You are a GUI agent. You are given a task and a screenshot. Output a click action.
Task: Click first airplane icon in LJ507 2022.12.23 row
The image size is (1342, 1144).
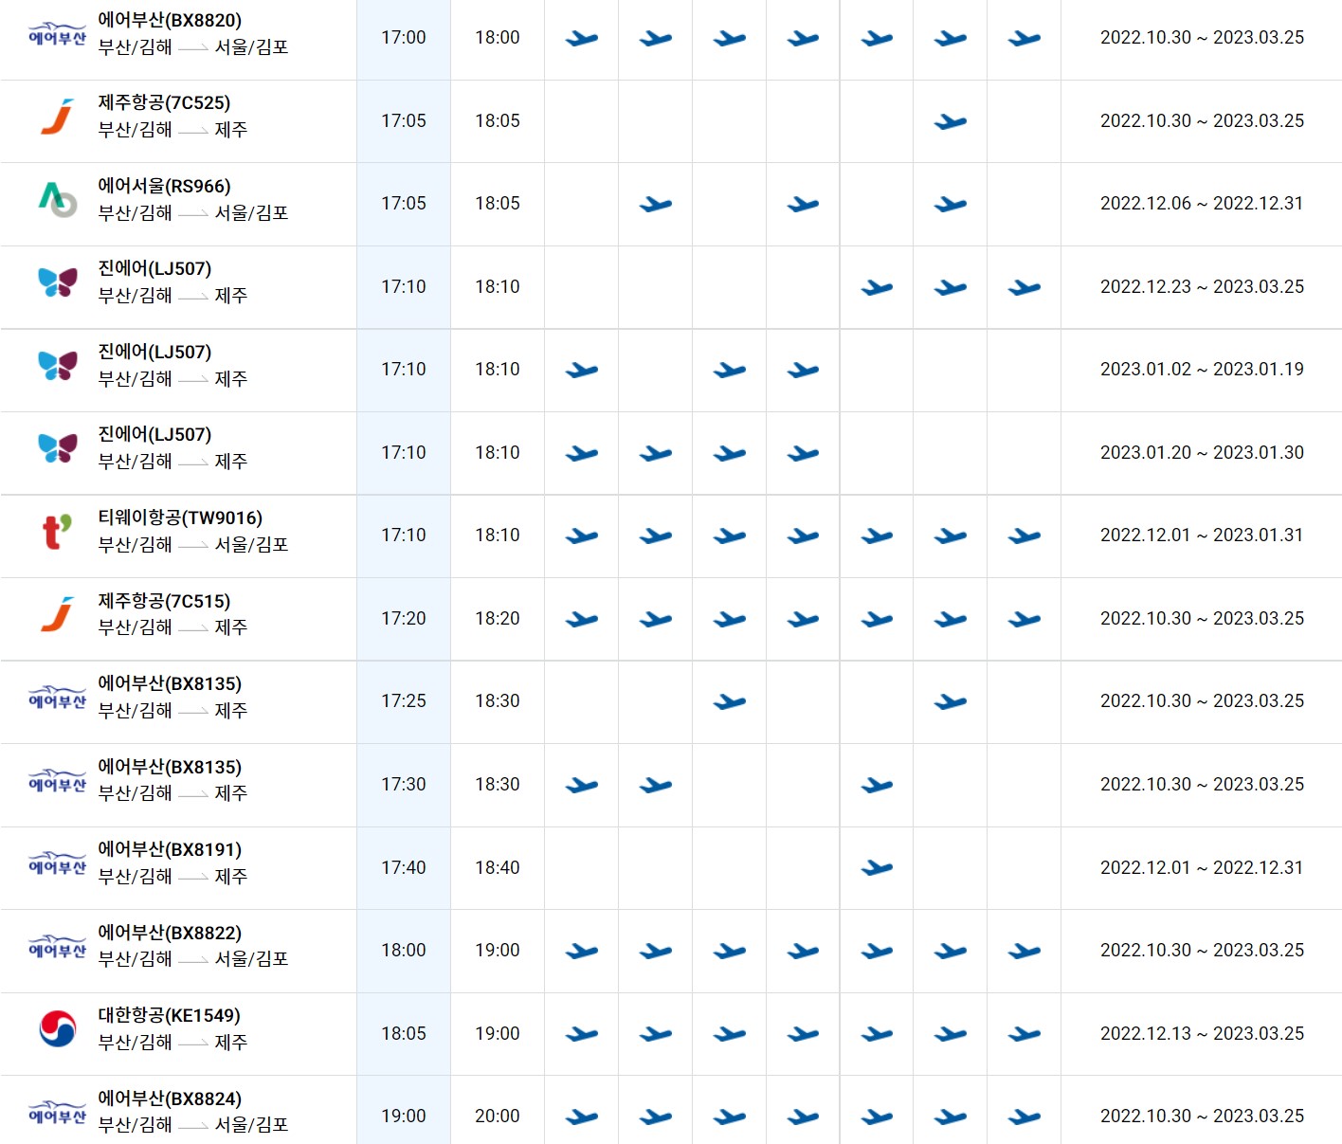(x=877, y=287)
